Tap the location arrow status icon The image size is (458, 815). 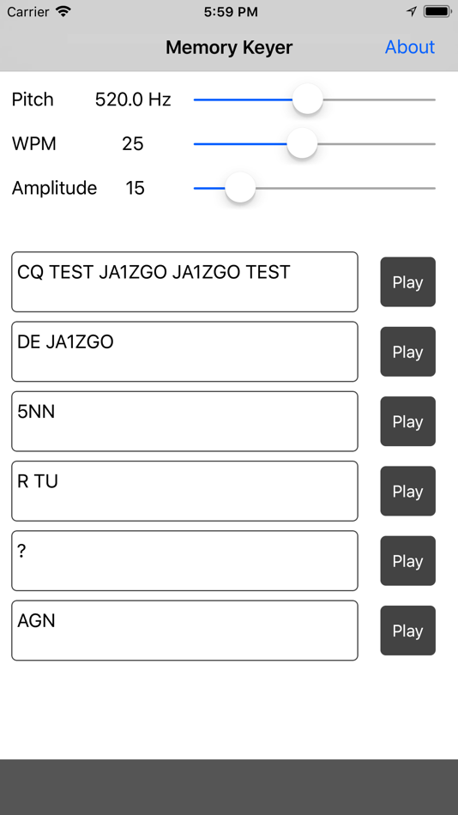click(x=412, y=11)
